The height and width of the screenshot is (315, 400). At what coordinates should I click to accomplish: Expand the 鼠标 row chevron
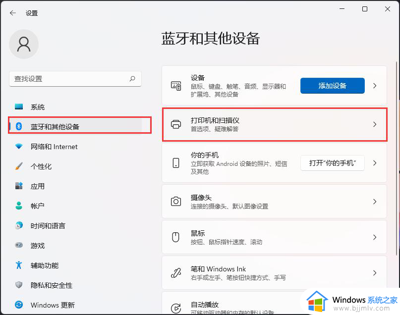(375, 237)
